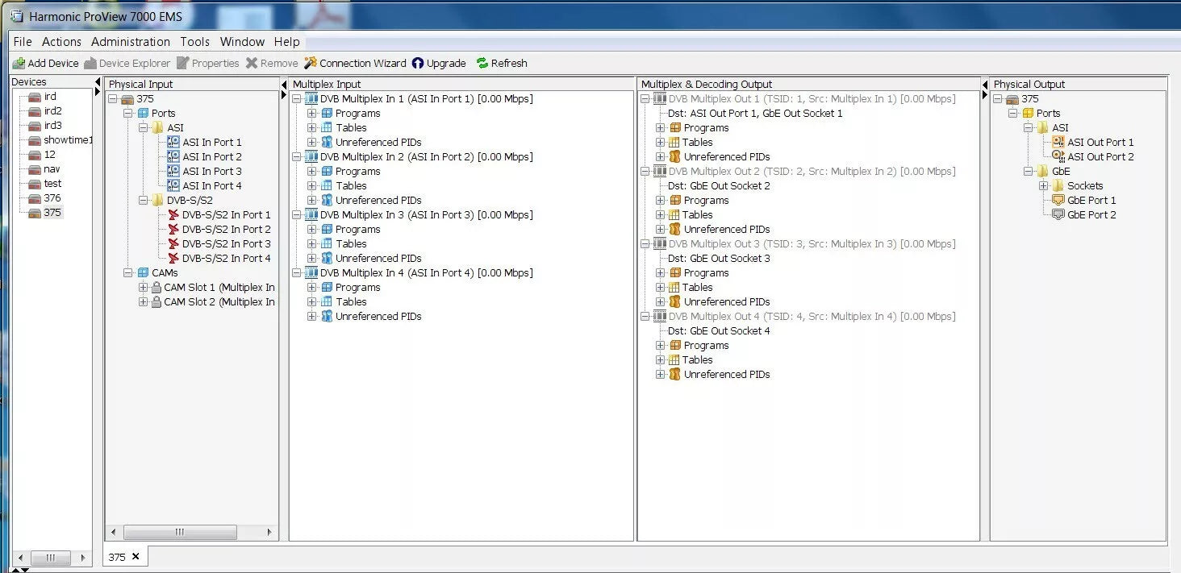Click Programs icon under Multiplex Out 2
The height and width of the screenshot is (573, 1181).
[x=675, y=200]
